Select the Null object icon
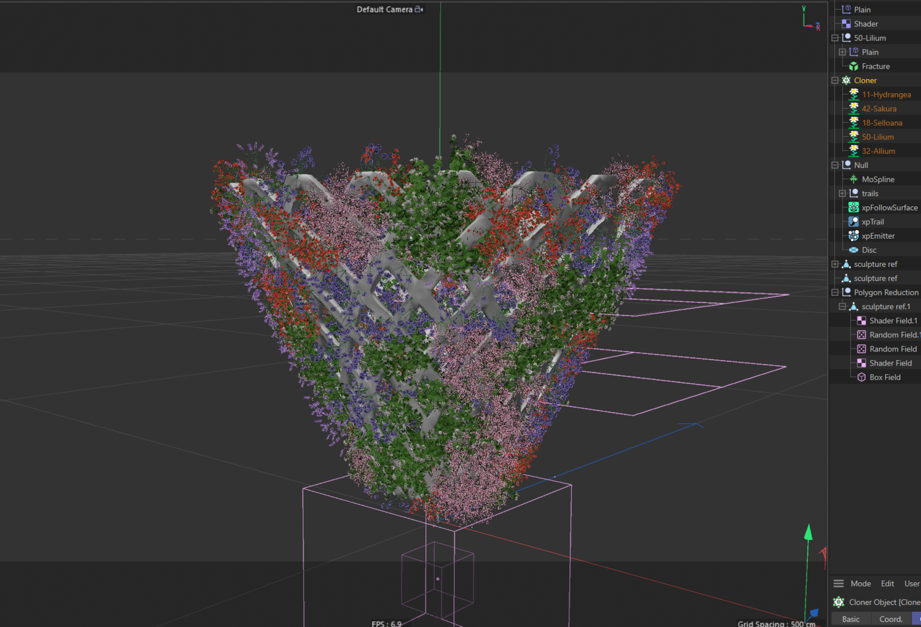Viewport: 921px width, 627px height. [x=846, y=165]
